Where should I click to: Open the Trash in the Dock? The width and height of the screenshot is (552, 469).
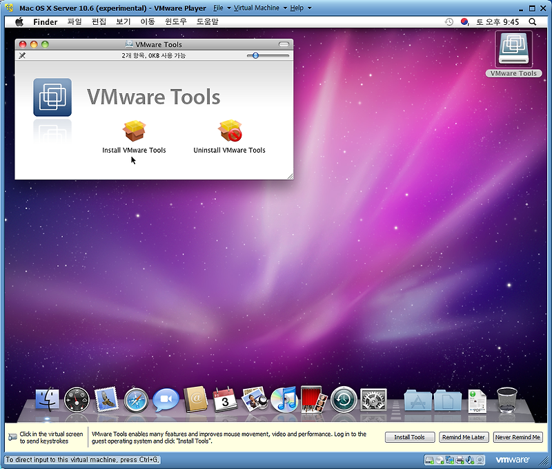point(507,400)
